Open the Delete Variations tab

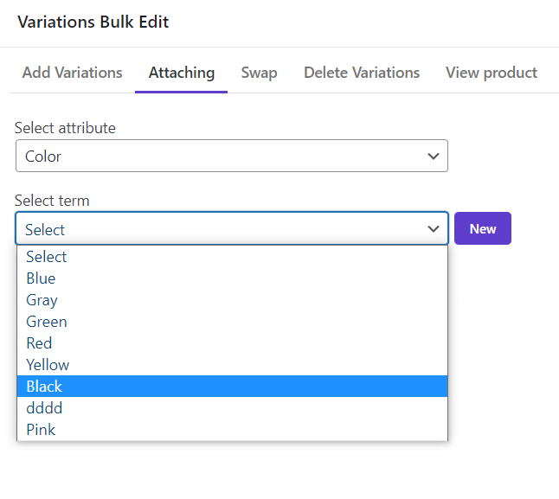362,73
